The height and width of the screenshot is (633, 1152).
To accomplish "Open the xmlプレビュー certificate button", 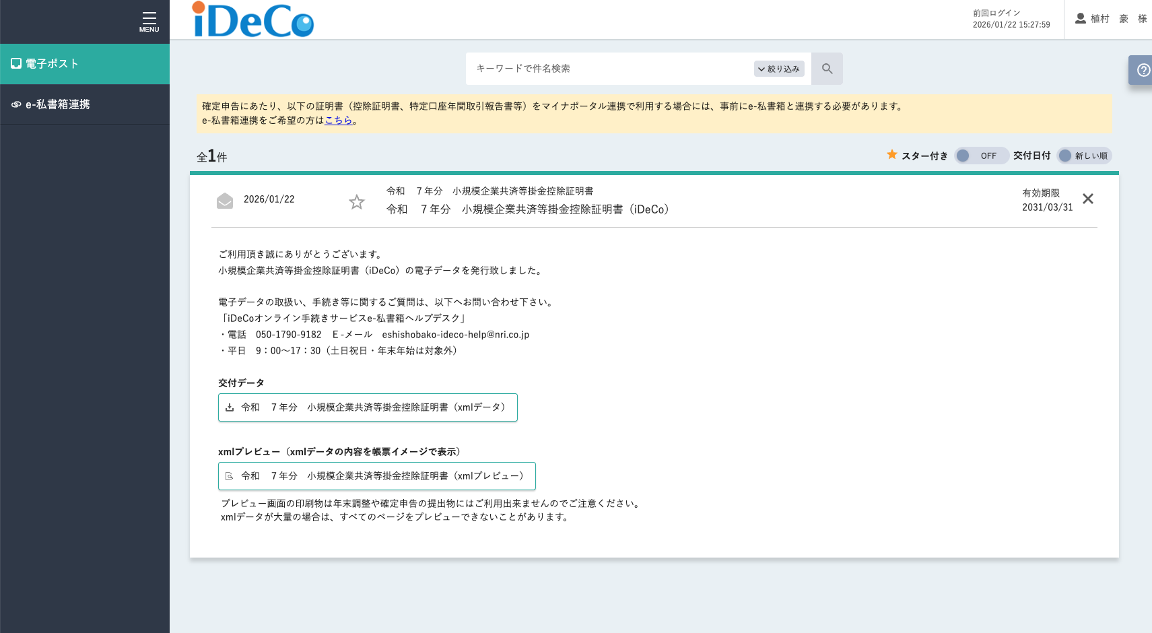I will 376,476.
